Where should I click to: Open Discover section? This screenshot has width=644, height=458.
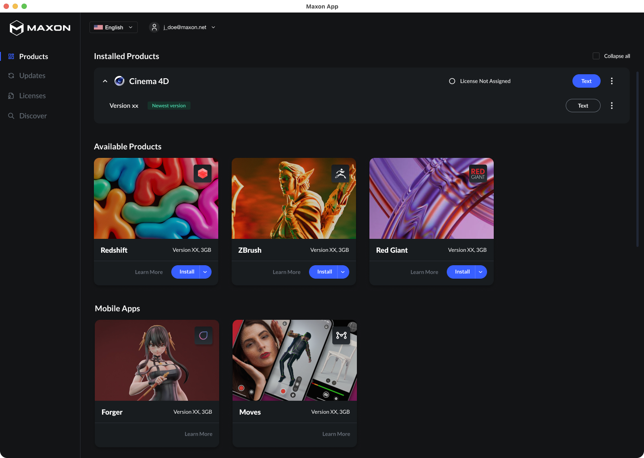click(x=33, y=116)
